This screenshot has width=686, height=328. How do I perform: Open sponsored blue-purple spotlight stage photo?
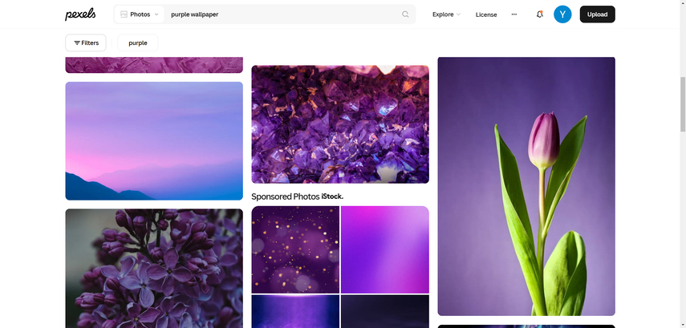click(295, 311)
